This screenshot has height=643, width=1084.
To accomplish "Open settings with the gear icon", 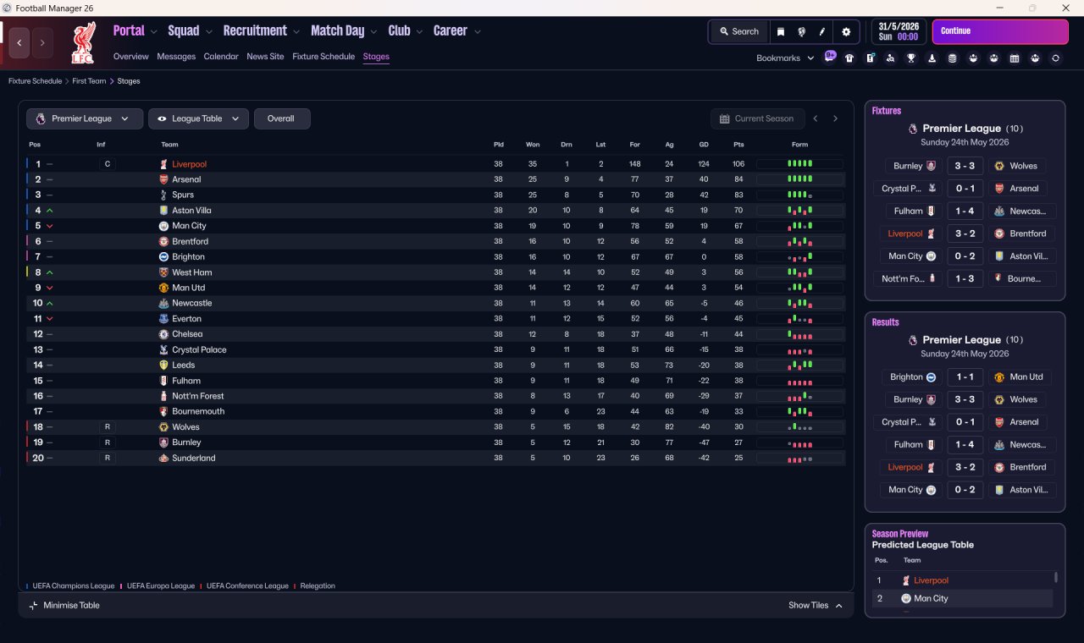I will pyautogui.click(x=846, y=32).
